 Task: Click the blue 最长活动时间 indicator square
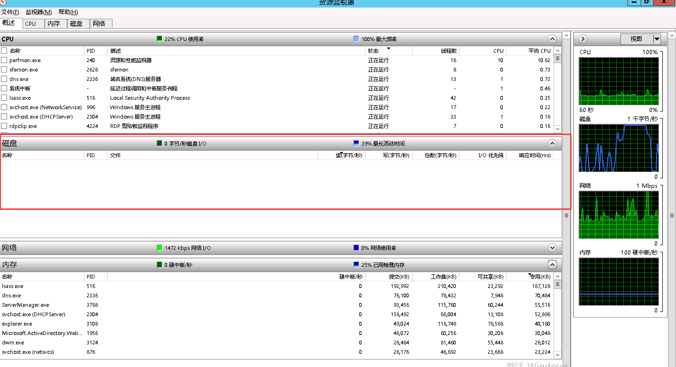[x=356, y=143]
